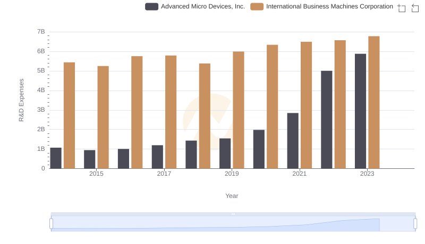
Task: Click the IBM bar for 2020
Action: (273, 106)
